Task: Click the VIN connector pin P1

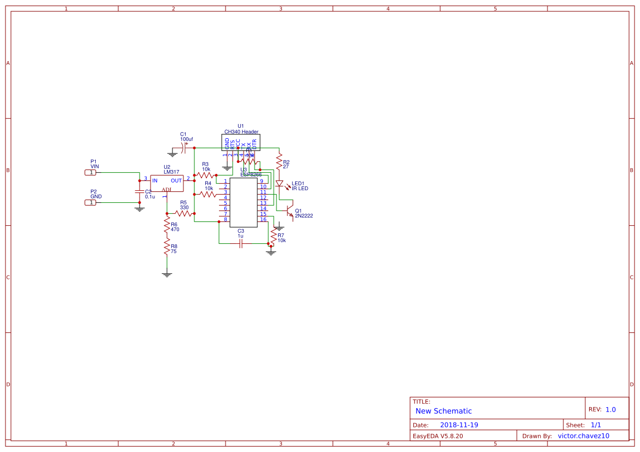Action: coord(90,172)
